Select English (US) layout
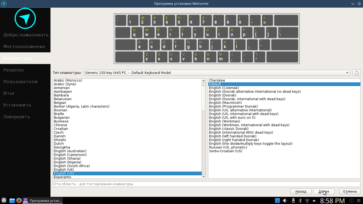Screen dimensions: 363x204 click(x=127, y=173)
